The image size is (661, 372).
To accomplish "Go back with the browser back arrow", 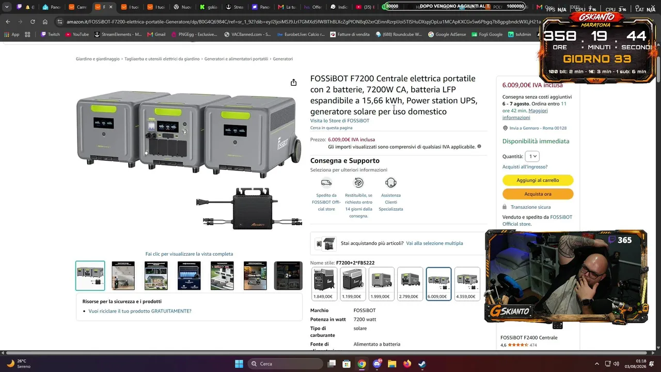I will (8, 22).
